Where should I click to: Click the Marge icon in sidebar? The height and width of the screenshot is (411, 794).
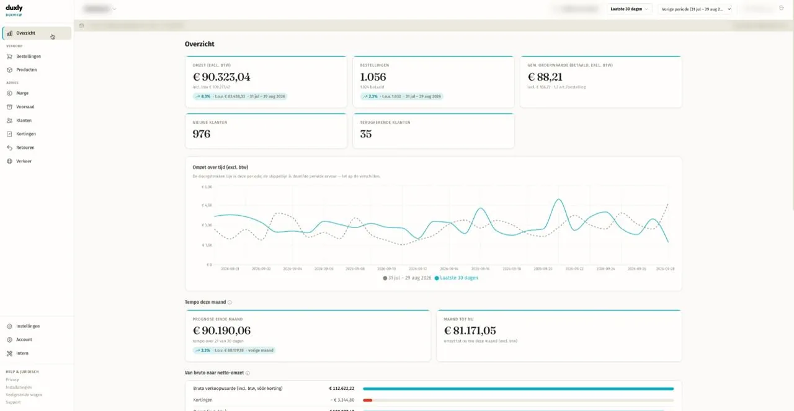pos(9,94)
